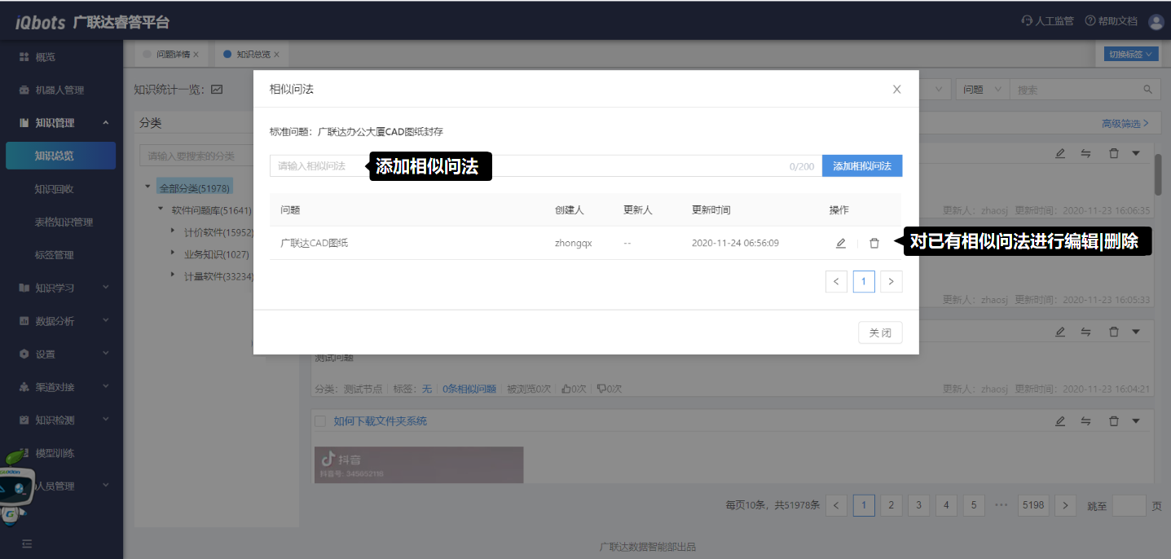Image resolution: width=1171 pixels, height=559 pixels.
Task: Click the knowledge statistics chart icon
Action: pos(217,90)
